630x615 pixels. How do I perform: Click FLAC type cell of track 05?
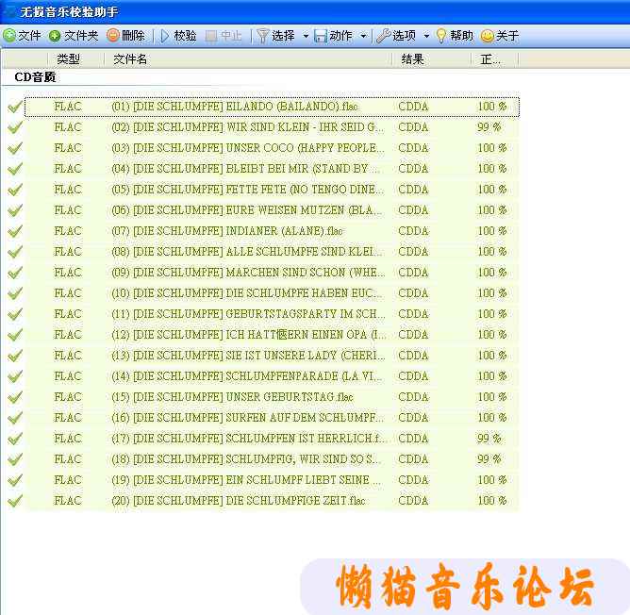68,190
